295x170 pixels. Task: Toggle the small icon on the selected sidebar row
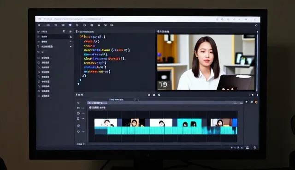[71, 37]
